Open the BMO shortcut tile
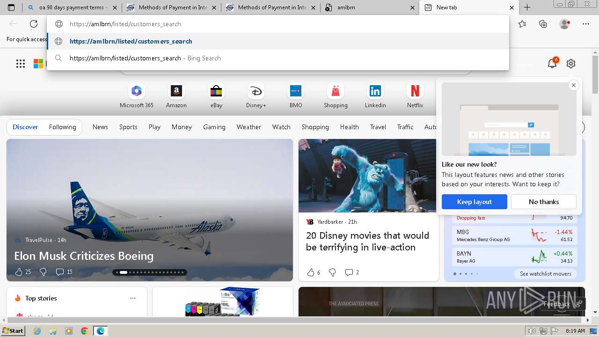 coord(296,96)
